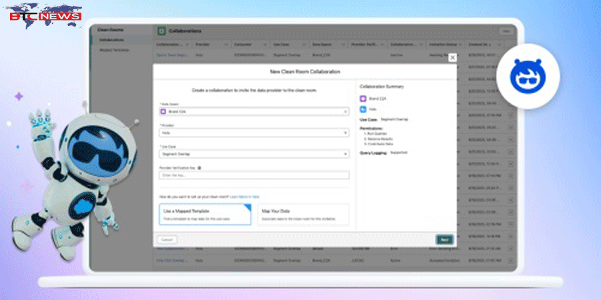The width and height of the screenshot is (601, 300).
Task: Open the Use Case dropdown
Action: click(254, 154)
